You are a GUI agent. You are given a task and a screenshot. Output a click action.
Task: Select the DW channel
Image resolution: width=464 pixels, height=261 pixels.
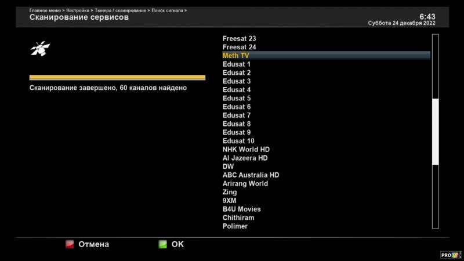[x=228, y=166]
